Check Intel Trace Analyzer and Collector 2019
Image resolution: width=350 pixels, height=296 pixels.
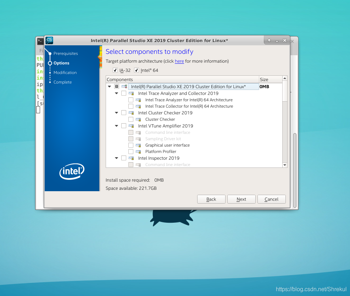click(x=124, y=93)
